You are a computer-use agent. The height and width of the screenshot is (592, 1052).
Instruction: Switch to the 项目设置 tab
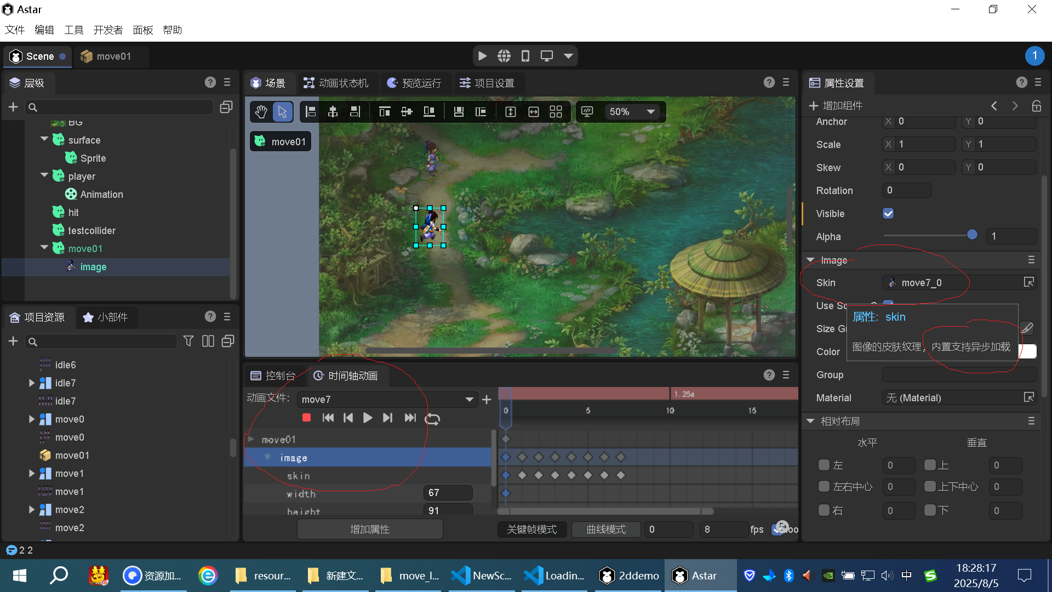click(x=487, y=83)
